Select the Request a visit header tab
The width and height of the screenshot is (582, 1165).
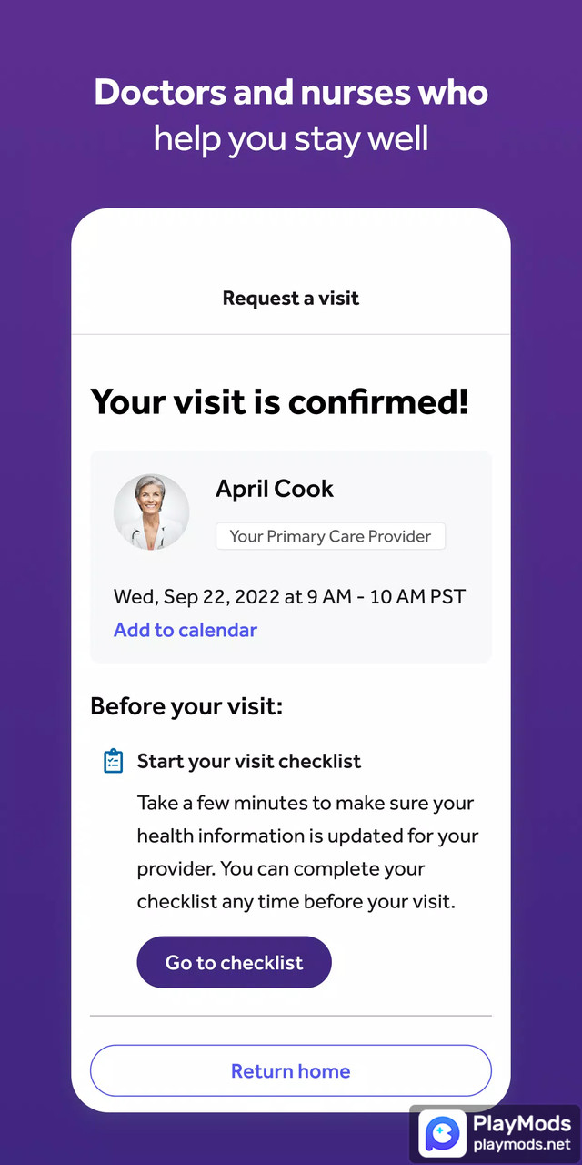[290, 298]
